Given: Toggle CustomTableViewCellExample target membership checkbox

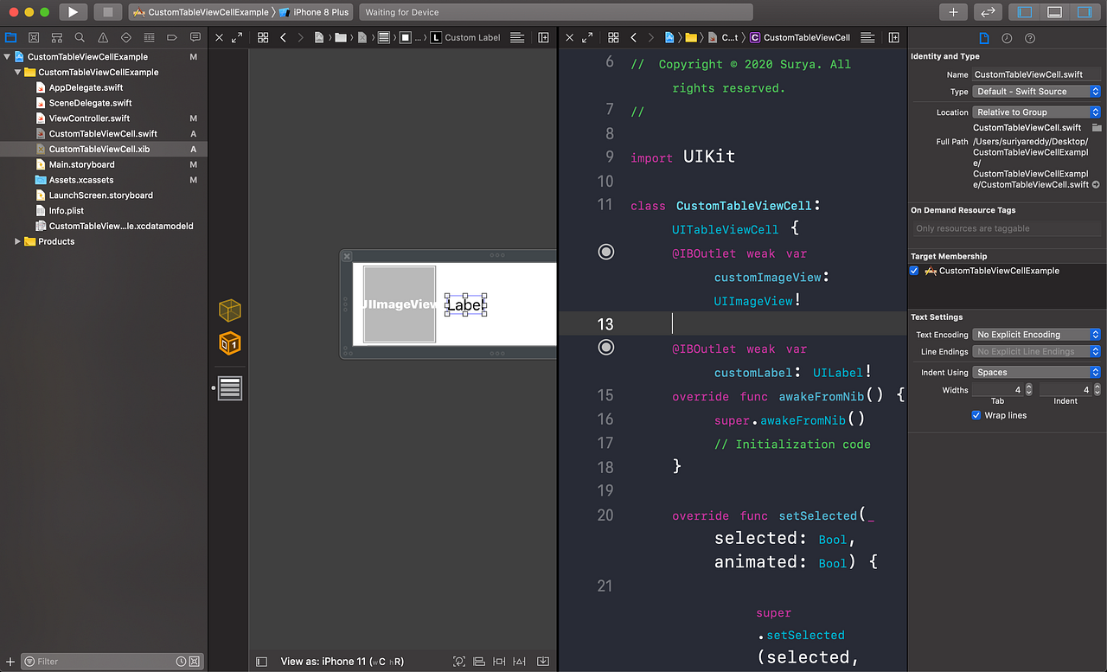Looking at the screenshot, I should tap(914, 271).
